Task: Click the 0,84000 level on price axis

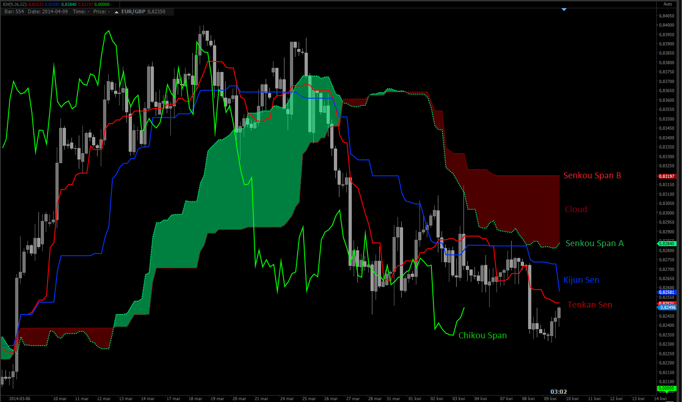Action: pyautogui.click(x=666, y=25)
